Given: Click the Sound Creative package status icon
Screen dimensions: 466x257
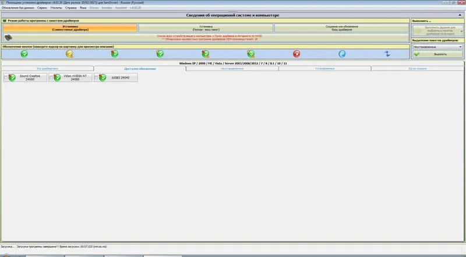Looking at the screenshot, I should [x=12, y=78].
